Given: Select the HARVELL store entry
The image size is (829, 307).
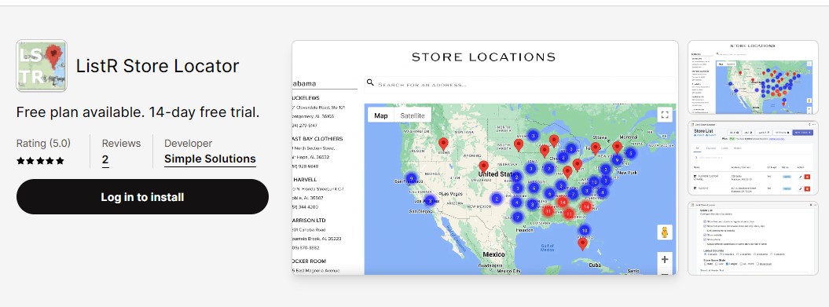Looking at the screenshot, I should point(319,193).
